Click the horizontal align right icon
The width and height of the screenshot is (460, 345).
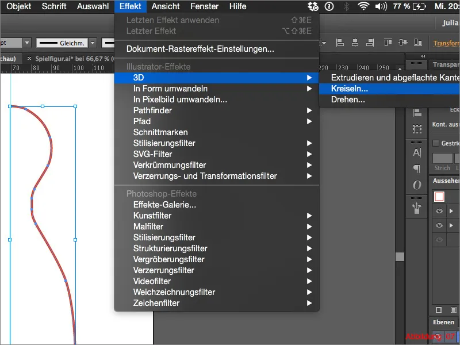370,43
